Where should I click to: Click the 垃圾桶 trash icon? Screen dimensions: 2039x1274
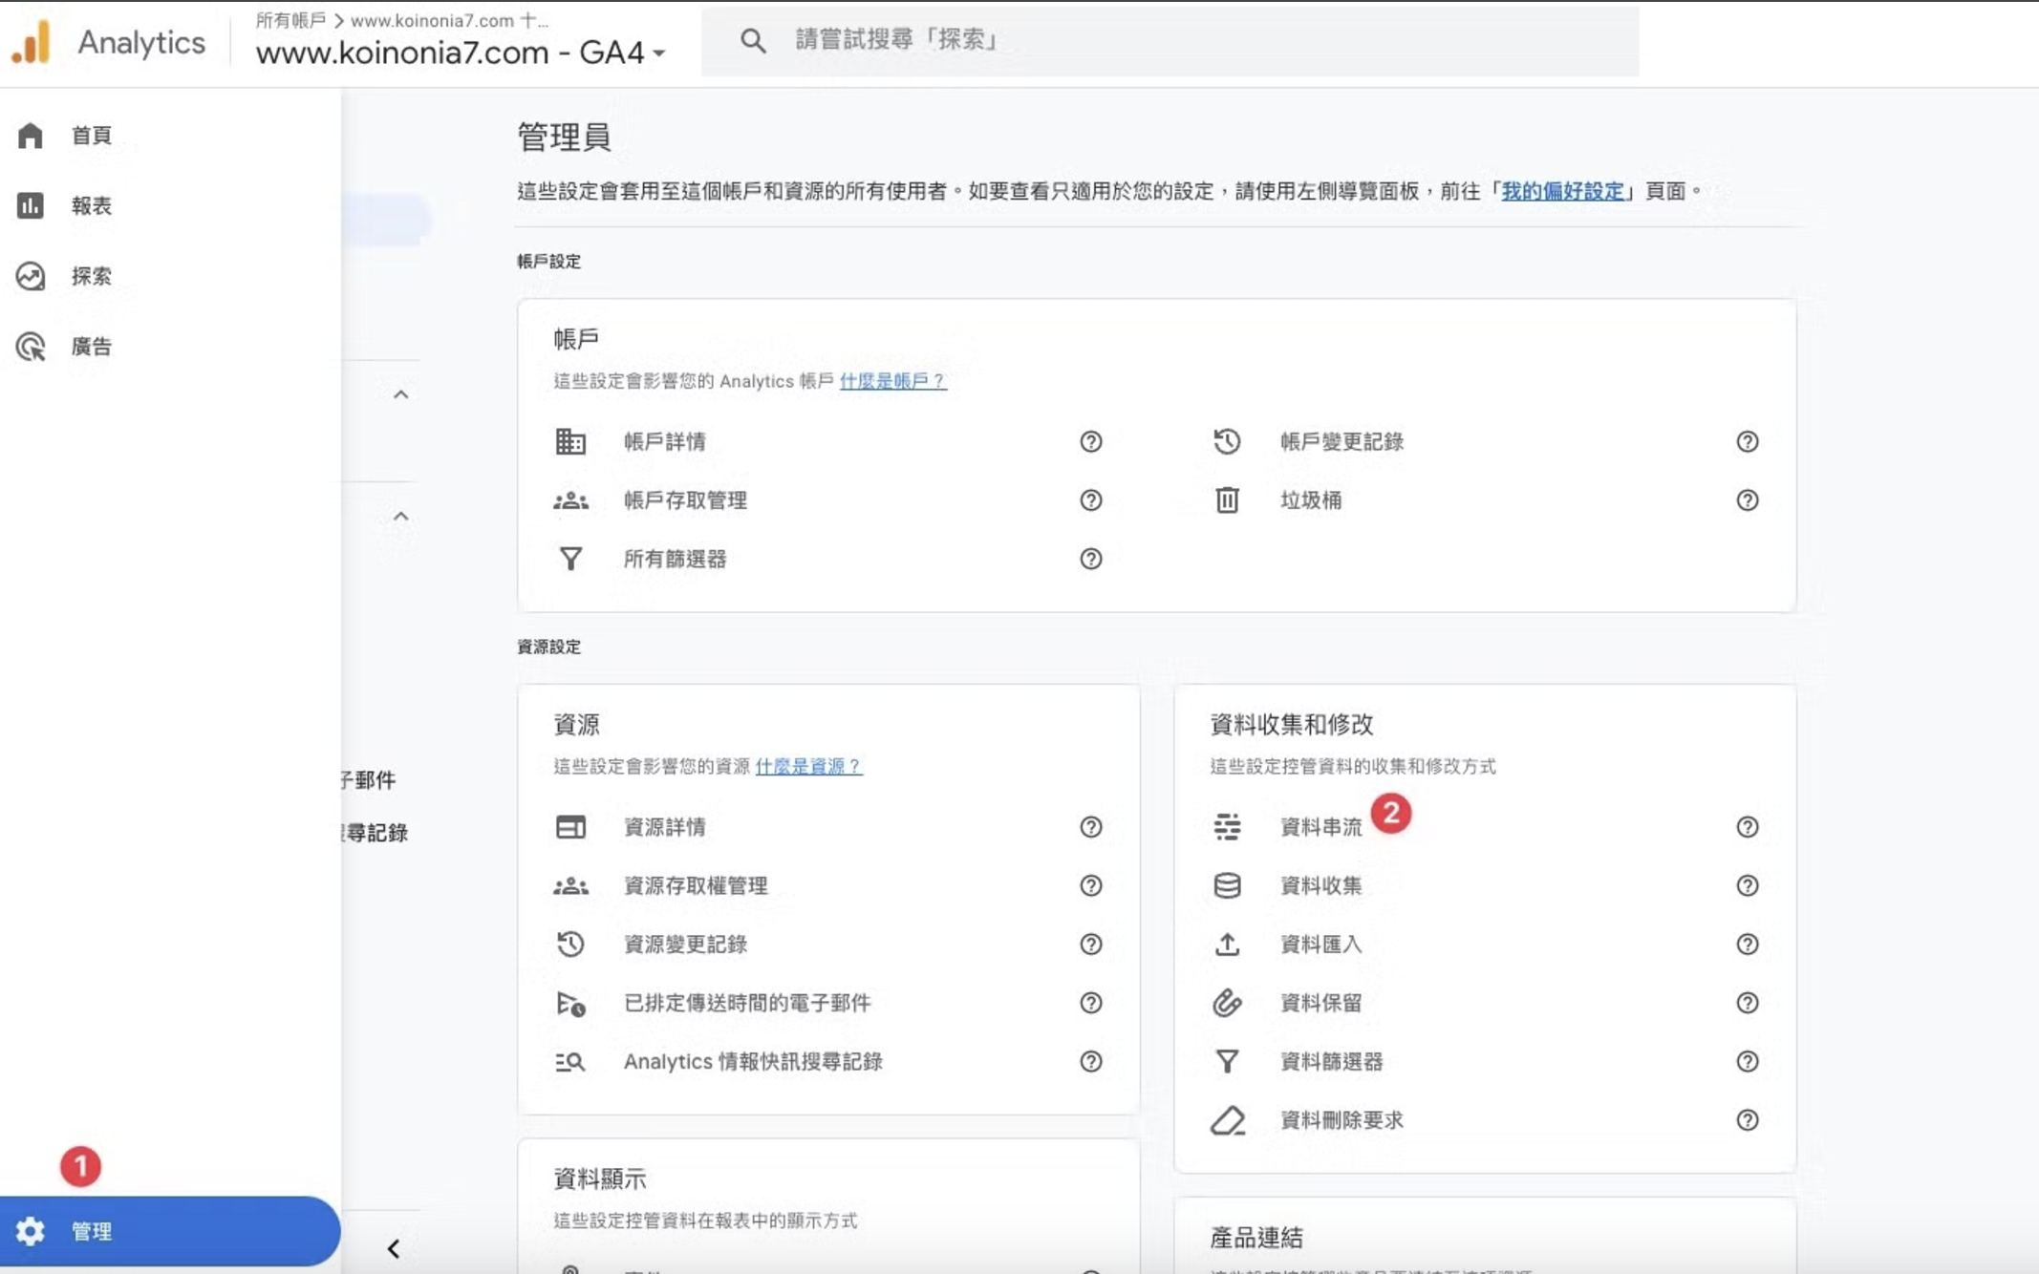click(1227, 500)
